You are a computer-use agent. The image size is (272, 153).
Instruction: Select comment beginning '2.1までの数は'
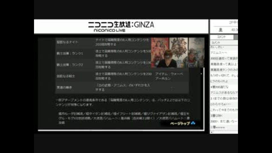coord(224,98)
